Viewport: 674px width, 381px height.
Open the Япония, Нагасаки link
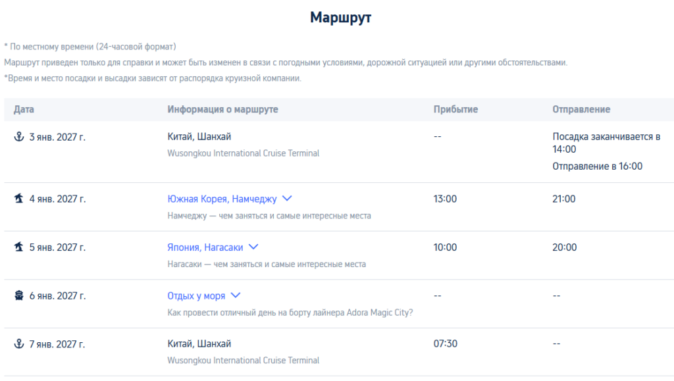(x=205, y=247)
